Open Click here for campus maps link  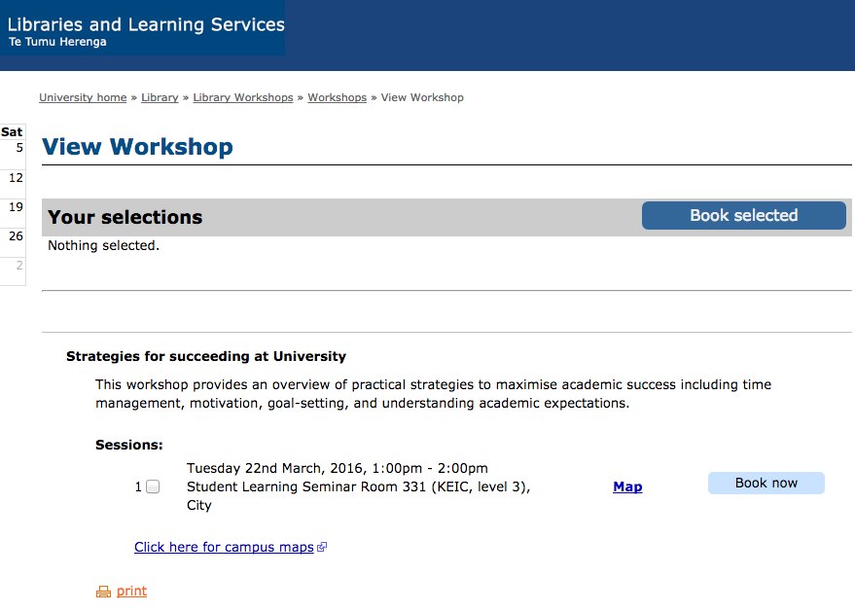(x=224, y=547)
